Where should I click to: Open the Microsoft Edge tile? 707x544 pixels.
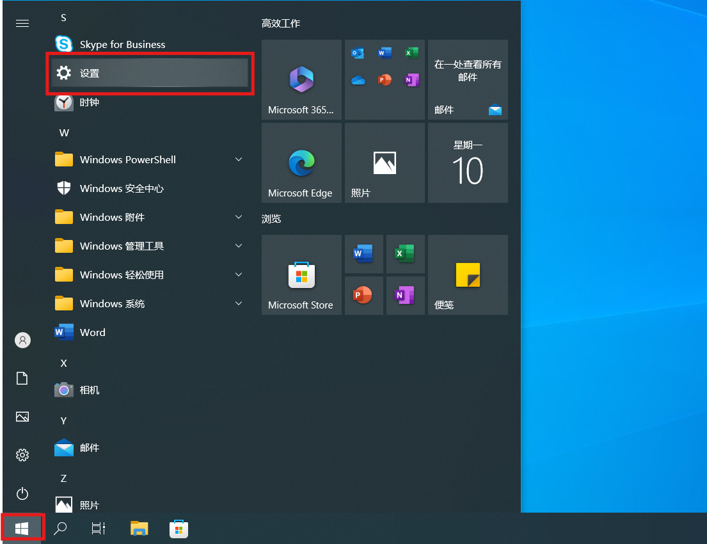point(301,163)
